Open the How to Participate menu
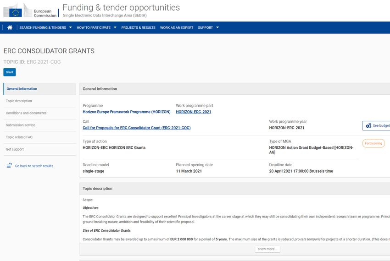The height and width of the screenshot is (261, 390). (x=94, y=27)
